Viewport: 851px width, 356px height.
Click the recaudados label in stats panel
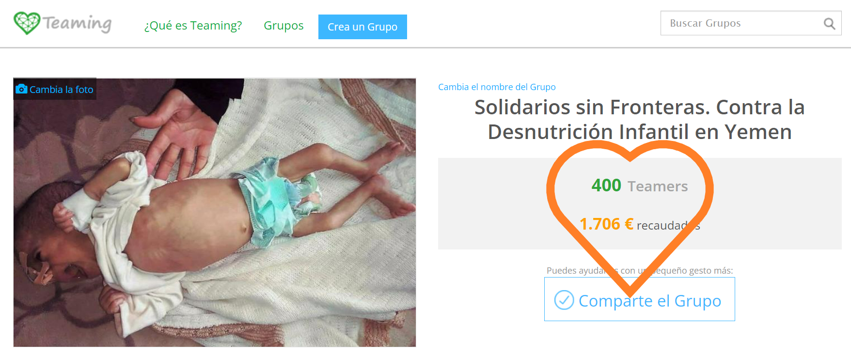click(668, 226)
